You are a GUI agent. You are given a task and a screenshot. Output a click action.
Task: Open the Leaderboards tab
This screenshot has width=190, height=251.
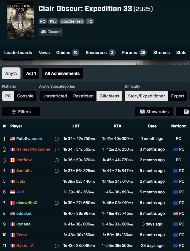point(18,53)
